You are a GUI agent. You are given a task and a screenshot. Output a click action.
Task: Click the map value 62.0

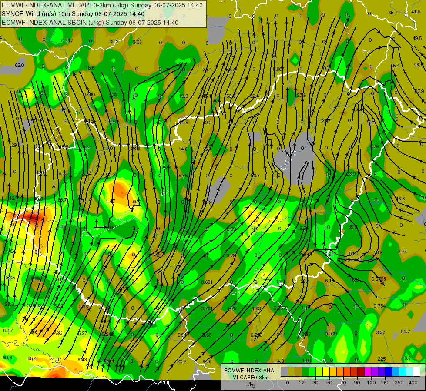tap(20, 66)
